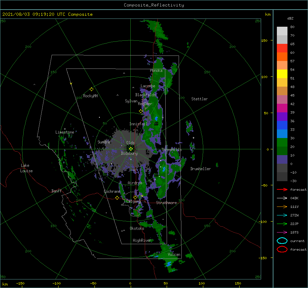Click the RockyMH station label

(x=90, y=96)
